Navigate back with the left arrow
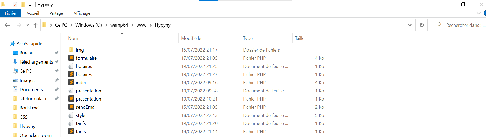 7,25
